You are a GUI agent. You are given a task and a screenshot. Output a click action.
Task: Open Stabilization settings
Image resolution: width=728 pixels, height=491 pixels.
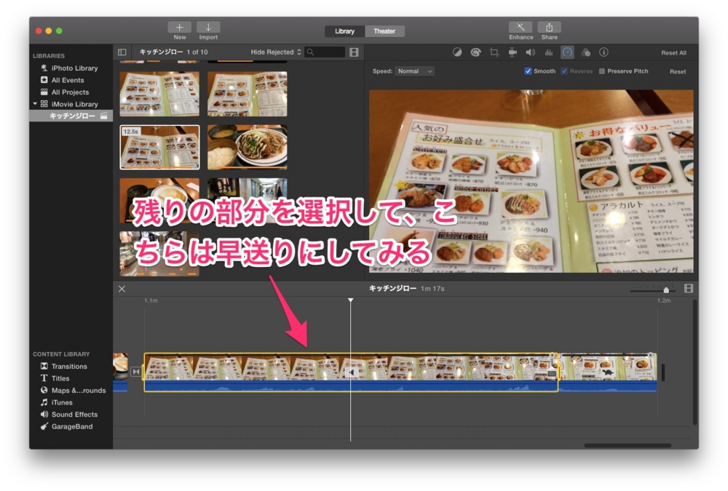(513, 52)
